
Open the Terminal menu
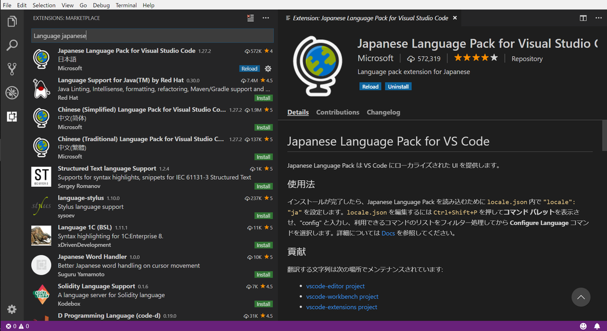tap(126, 5)
